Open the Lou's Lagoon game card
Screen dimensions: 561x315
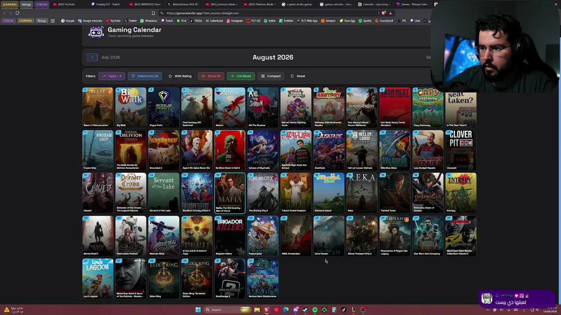click(98, 279)
